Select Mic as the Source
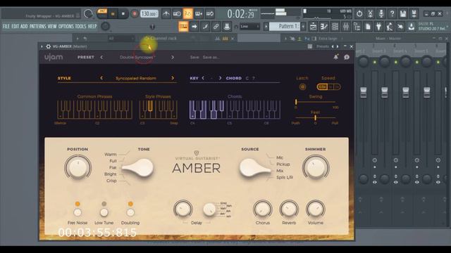This screenshot has height=253, width=451. [x=280, y=157]
